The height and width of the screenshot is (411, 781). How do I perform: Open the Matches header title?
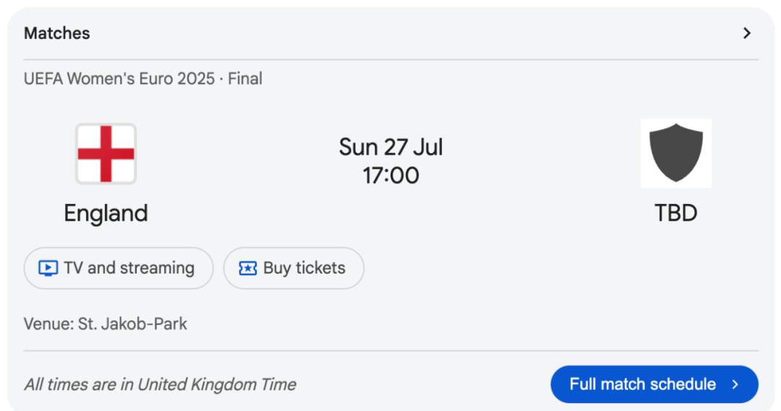pos(57,33)
